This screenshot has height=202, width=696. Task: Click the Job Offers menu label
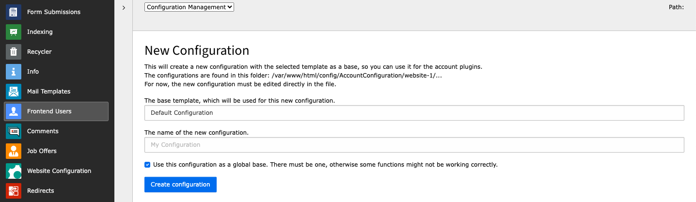pos(42,151)
